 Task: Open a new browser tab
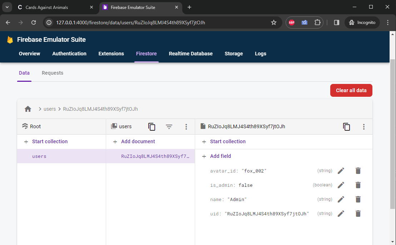(x=189, y=7)
